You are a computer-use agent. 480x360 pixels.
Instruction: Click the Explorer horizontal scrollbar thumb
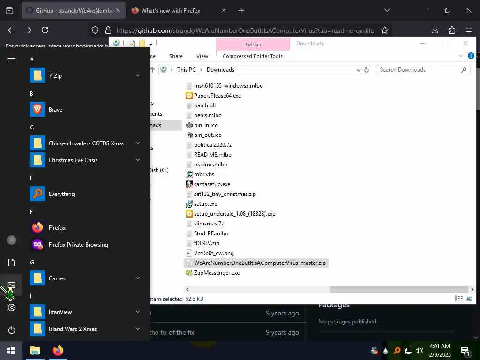click(399, 289)
